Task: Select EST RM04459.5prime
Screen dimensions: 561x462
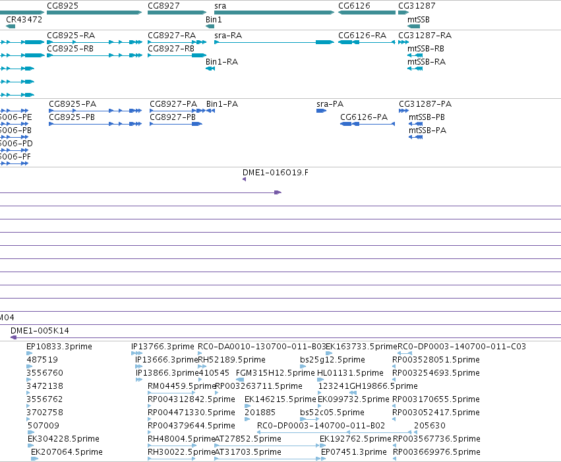Action: tap(181, 386)
